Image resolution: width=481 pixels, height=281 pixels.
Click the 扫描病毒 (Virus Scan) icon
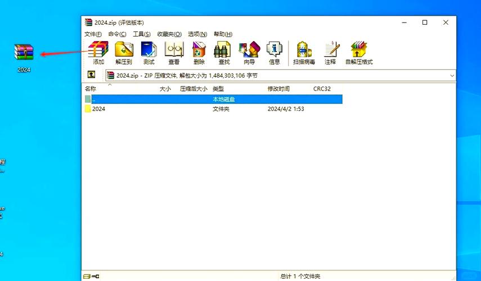pos(304,53)
